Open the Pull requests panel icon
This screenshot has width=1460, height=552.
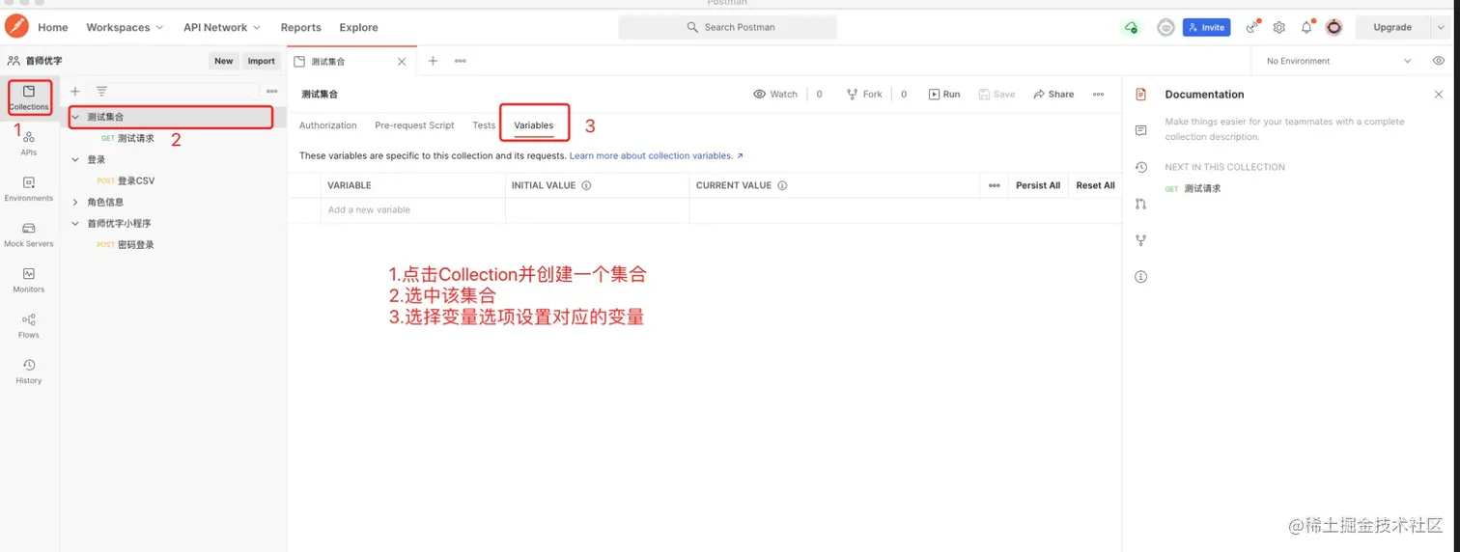click(1140, 204)
